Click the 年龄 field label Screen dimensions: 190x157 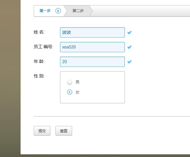(39, 61)
